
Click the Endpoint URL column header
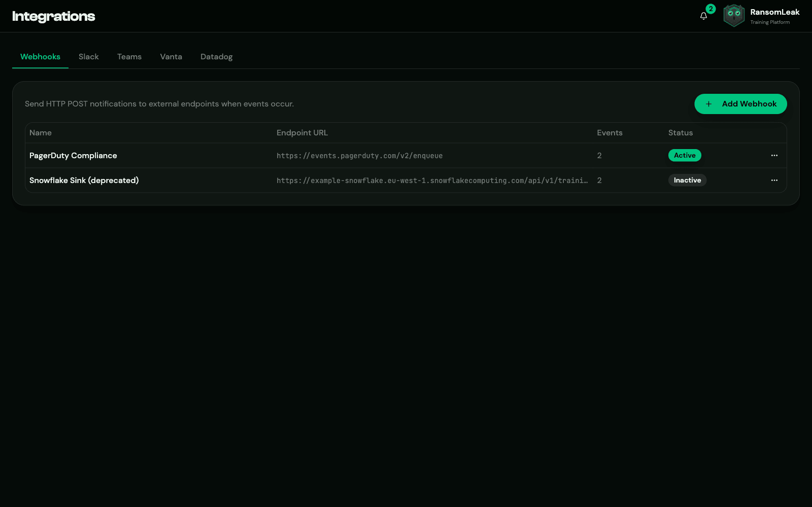tap(302, 133)
